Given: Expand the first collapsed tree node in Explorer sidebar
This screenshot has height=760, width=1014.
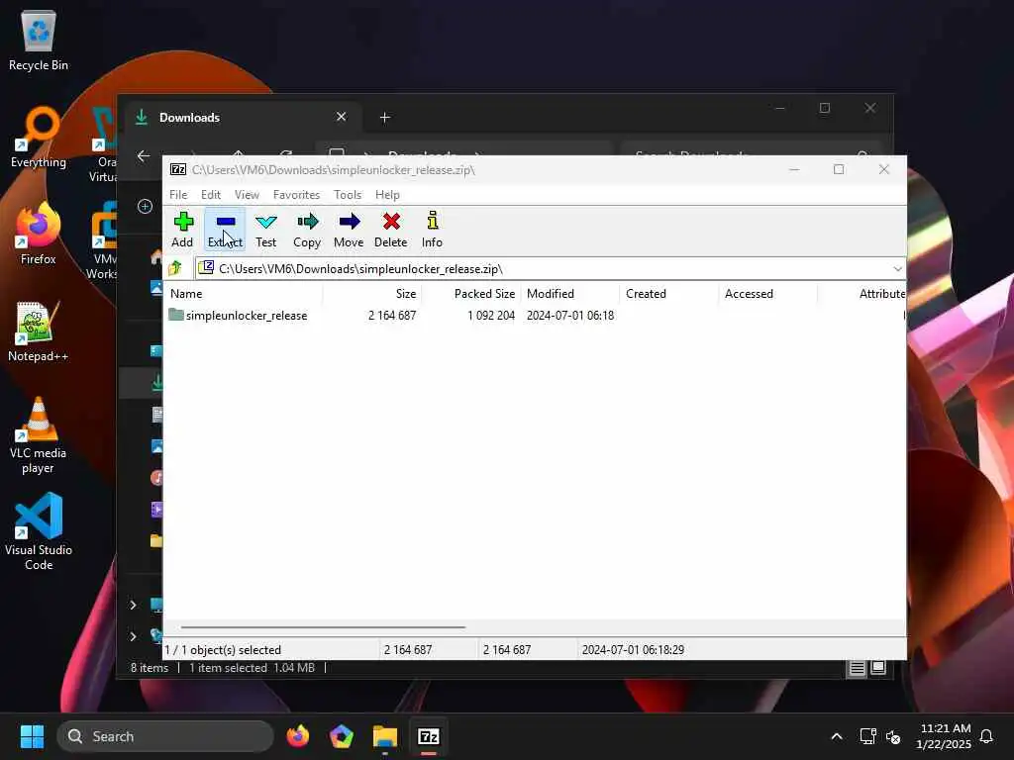Looking at the screenshot, I should pyautogui.click(x=134, y=605).
